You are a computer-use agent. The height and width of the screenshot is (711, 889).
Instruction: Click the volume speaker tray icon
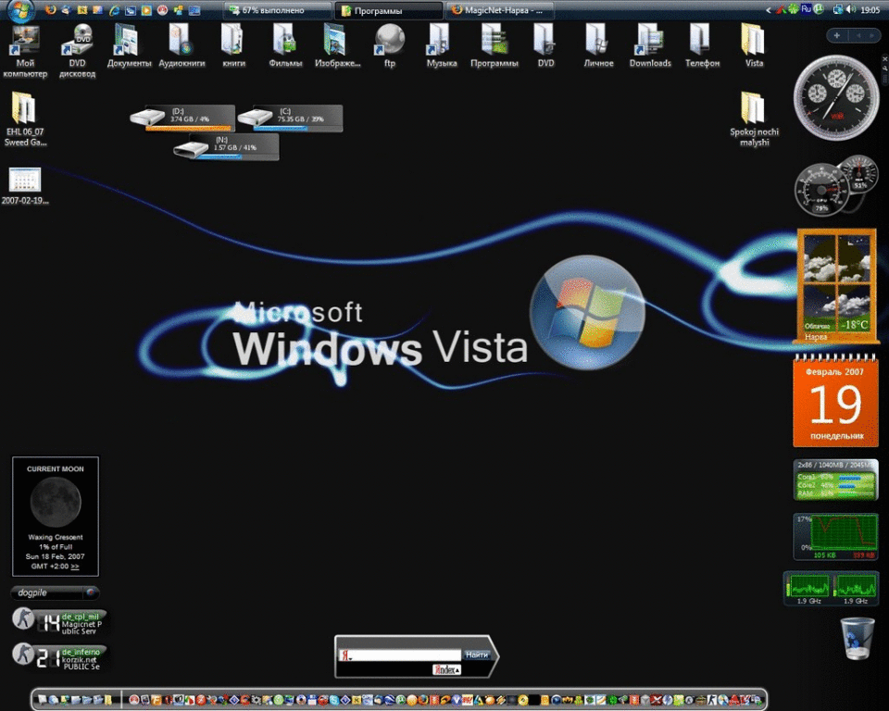tap(850, 9)
